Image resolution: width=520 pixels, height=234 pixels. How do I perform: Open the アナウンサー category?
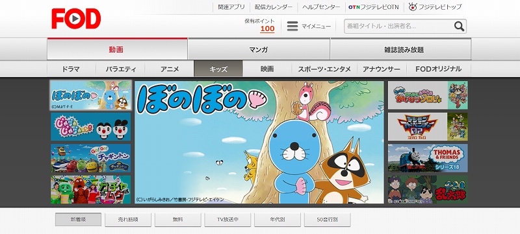(x=382, y=69)
